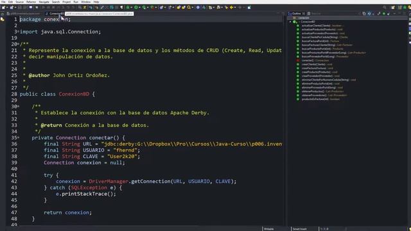Click DriverManager in editor line 42

click(x=109, y=181)
